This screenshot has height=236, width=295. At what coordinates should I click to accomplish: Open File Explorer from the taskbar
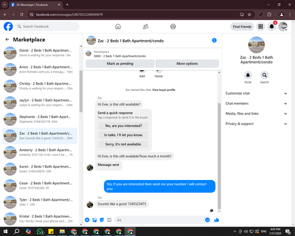click(x=62, y=231)
